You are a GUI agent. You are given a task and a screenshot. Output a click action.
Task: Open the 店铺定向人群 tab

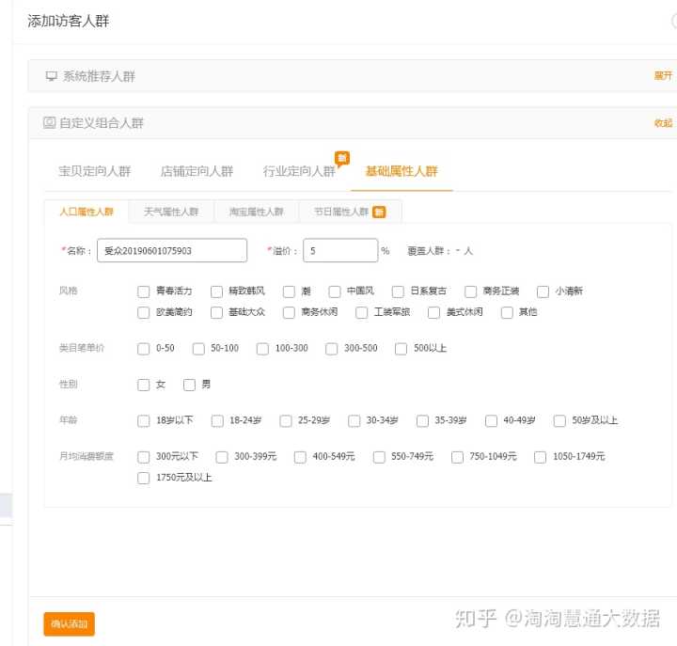197,171
